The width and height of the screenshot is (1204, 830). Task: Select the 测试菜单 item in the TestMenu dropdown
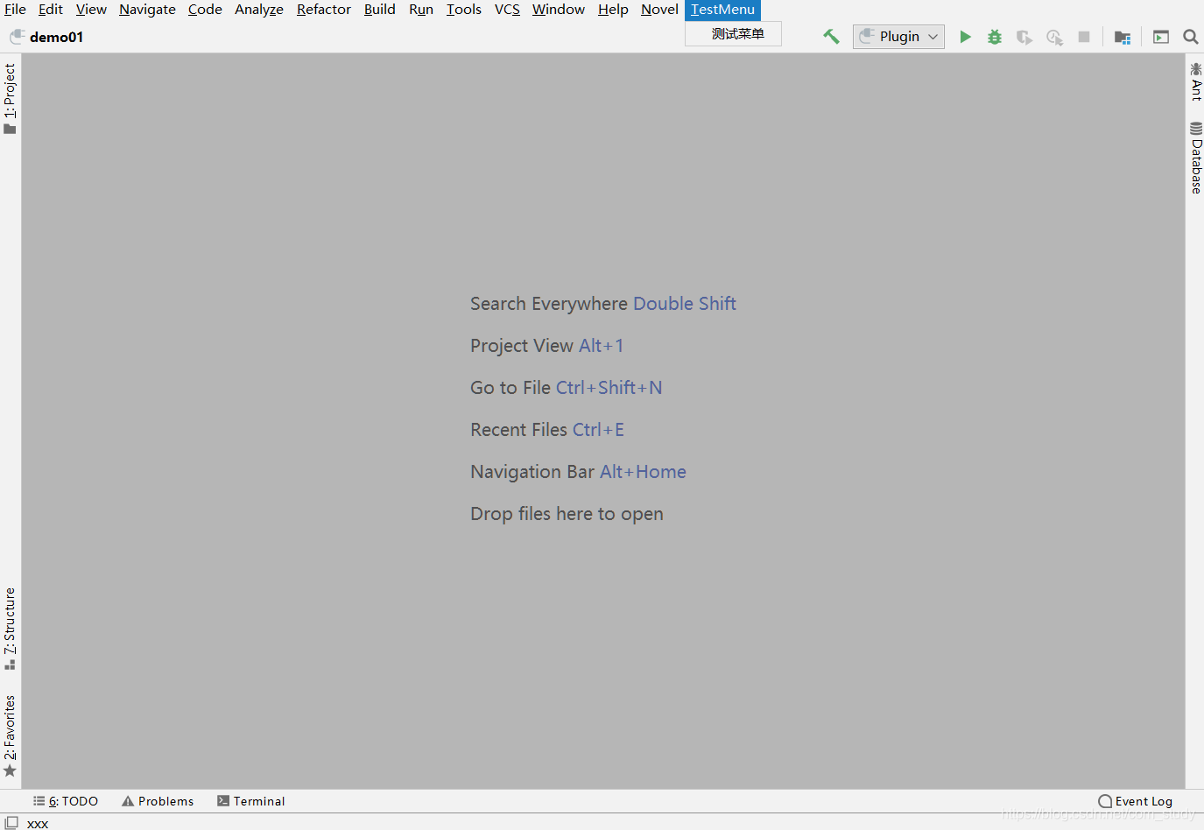734,33
